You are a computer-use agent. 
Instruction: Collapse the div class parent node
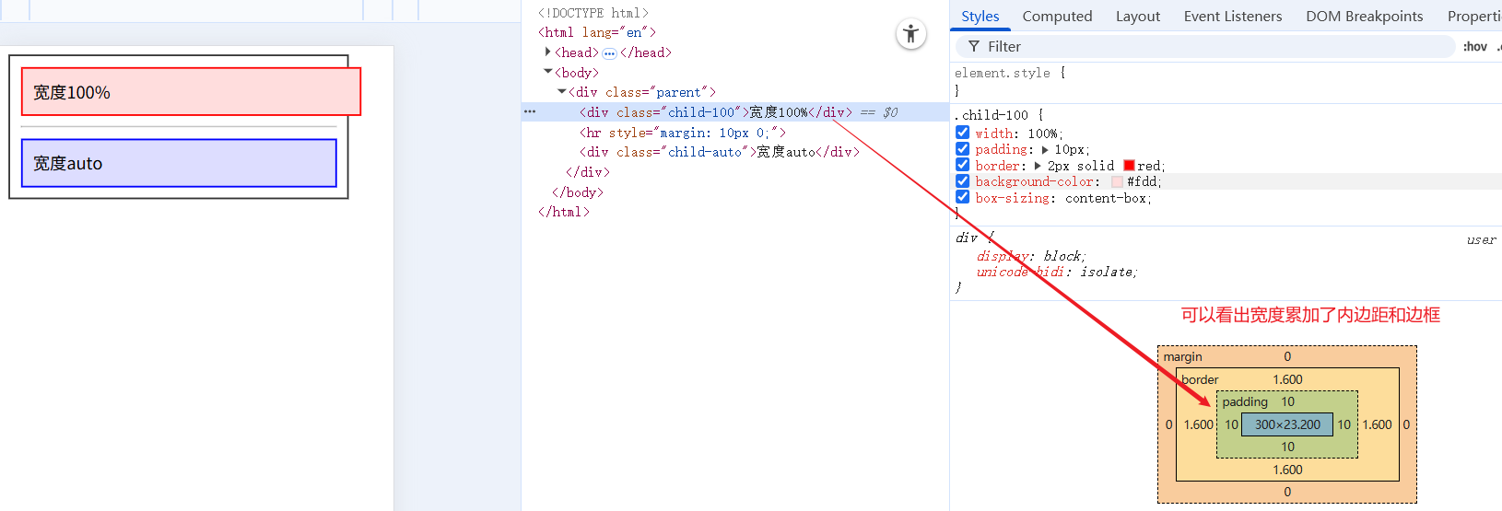click(562, 92)
